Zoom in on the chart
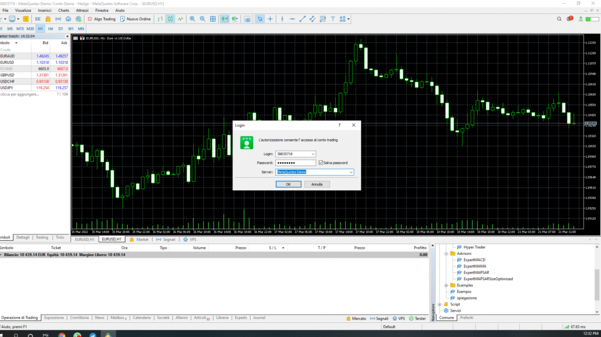 point(193,19)
